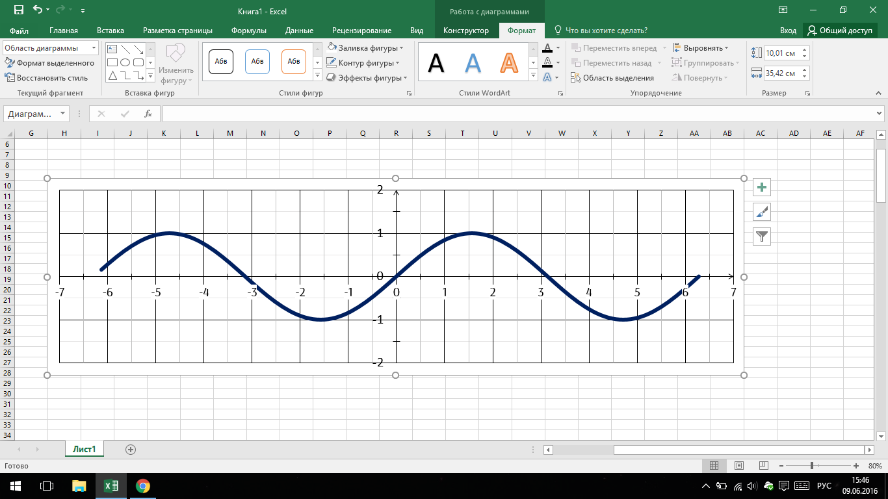The width and height of the screenshot is (888, 499).
Task: Apply the orange outline 'Абв' shape style
Action: pyautogui.click(x=294, y=62)
